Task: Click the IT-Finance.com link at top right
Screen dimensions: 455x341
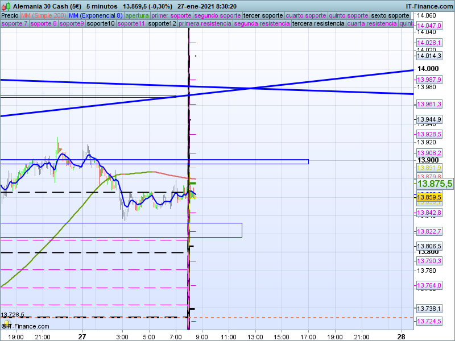Action: (429, 6)
